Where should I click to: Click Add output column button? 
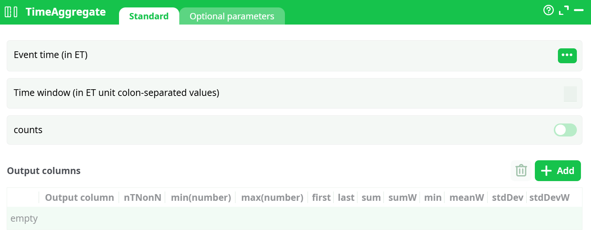coord(558,171)
